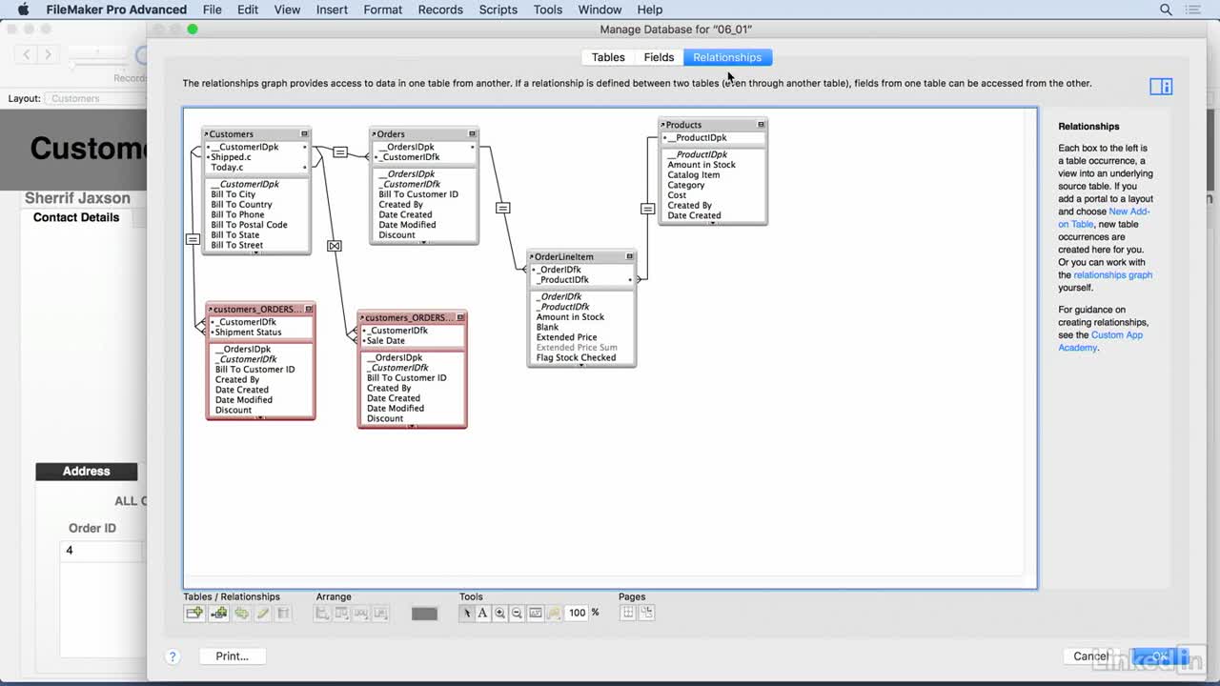This screenshot has width=1220, height=686.
Task: Click the equals operator between Customers and Orders
Action: click(x=340, y=152)
